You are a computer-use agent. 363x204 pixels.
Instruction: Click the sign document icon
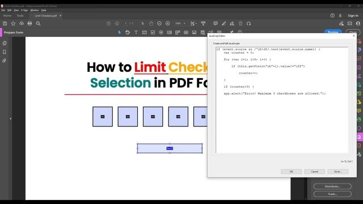pyautogui.click(x=232, y=24)
